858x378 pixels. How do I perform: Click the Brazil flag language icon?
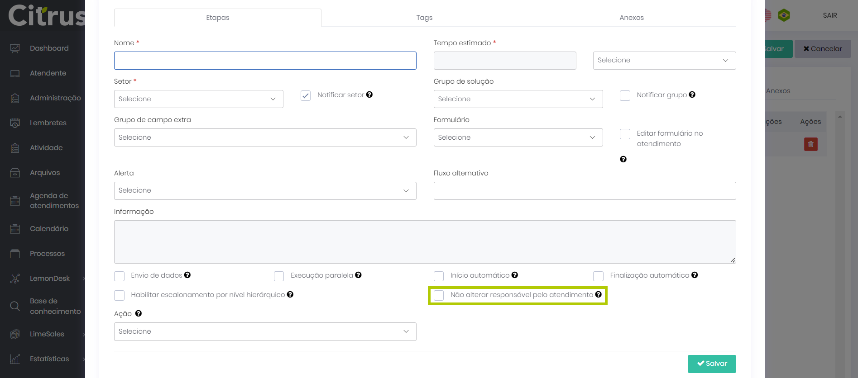point(784,15)
